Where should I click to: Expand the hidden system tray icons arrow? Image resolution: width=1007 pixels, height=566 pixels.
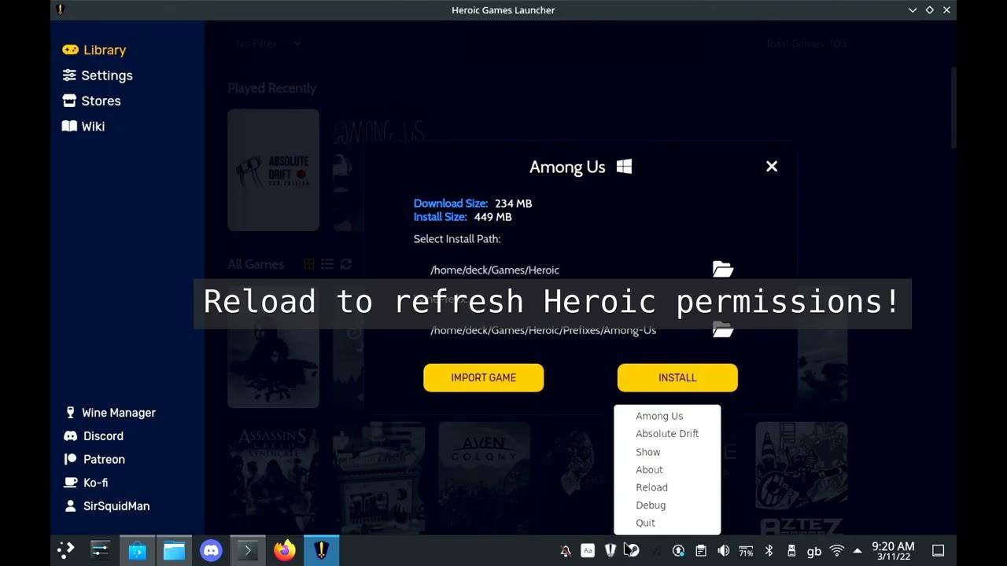(857, 551)
